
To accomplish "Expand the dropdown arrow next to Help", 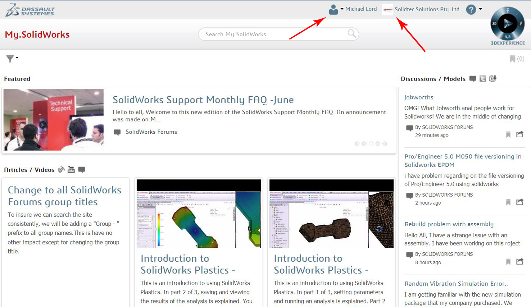I will (x=480, y=9).
